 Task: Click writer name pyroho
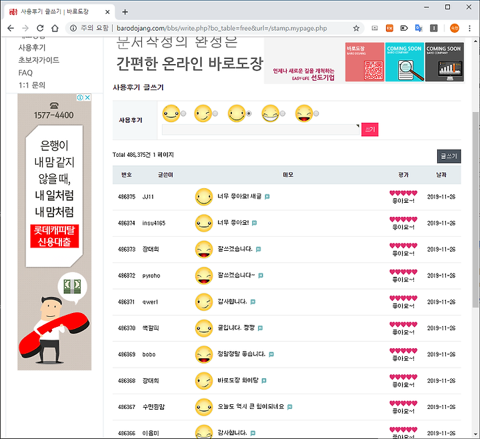coord(151,276)
